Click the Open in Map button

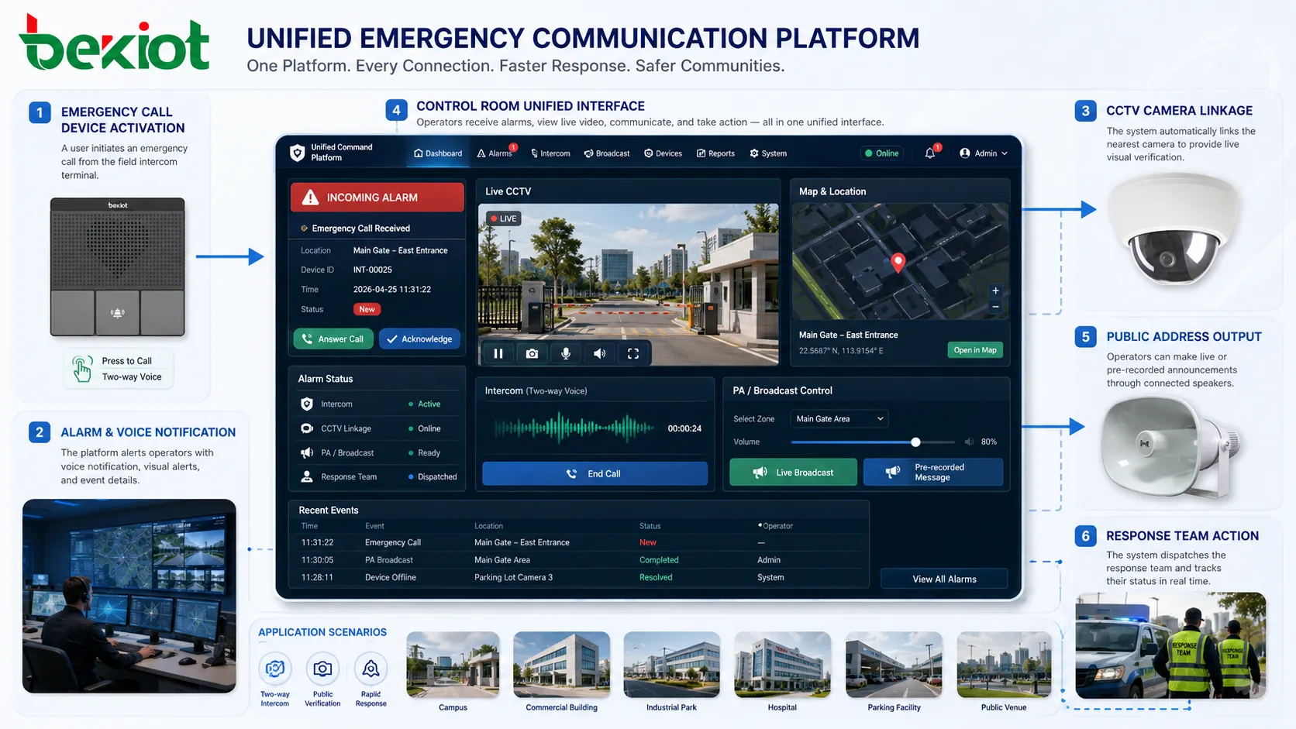click(975, 350)
